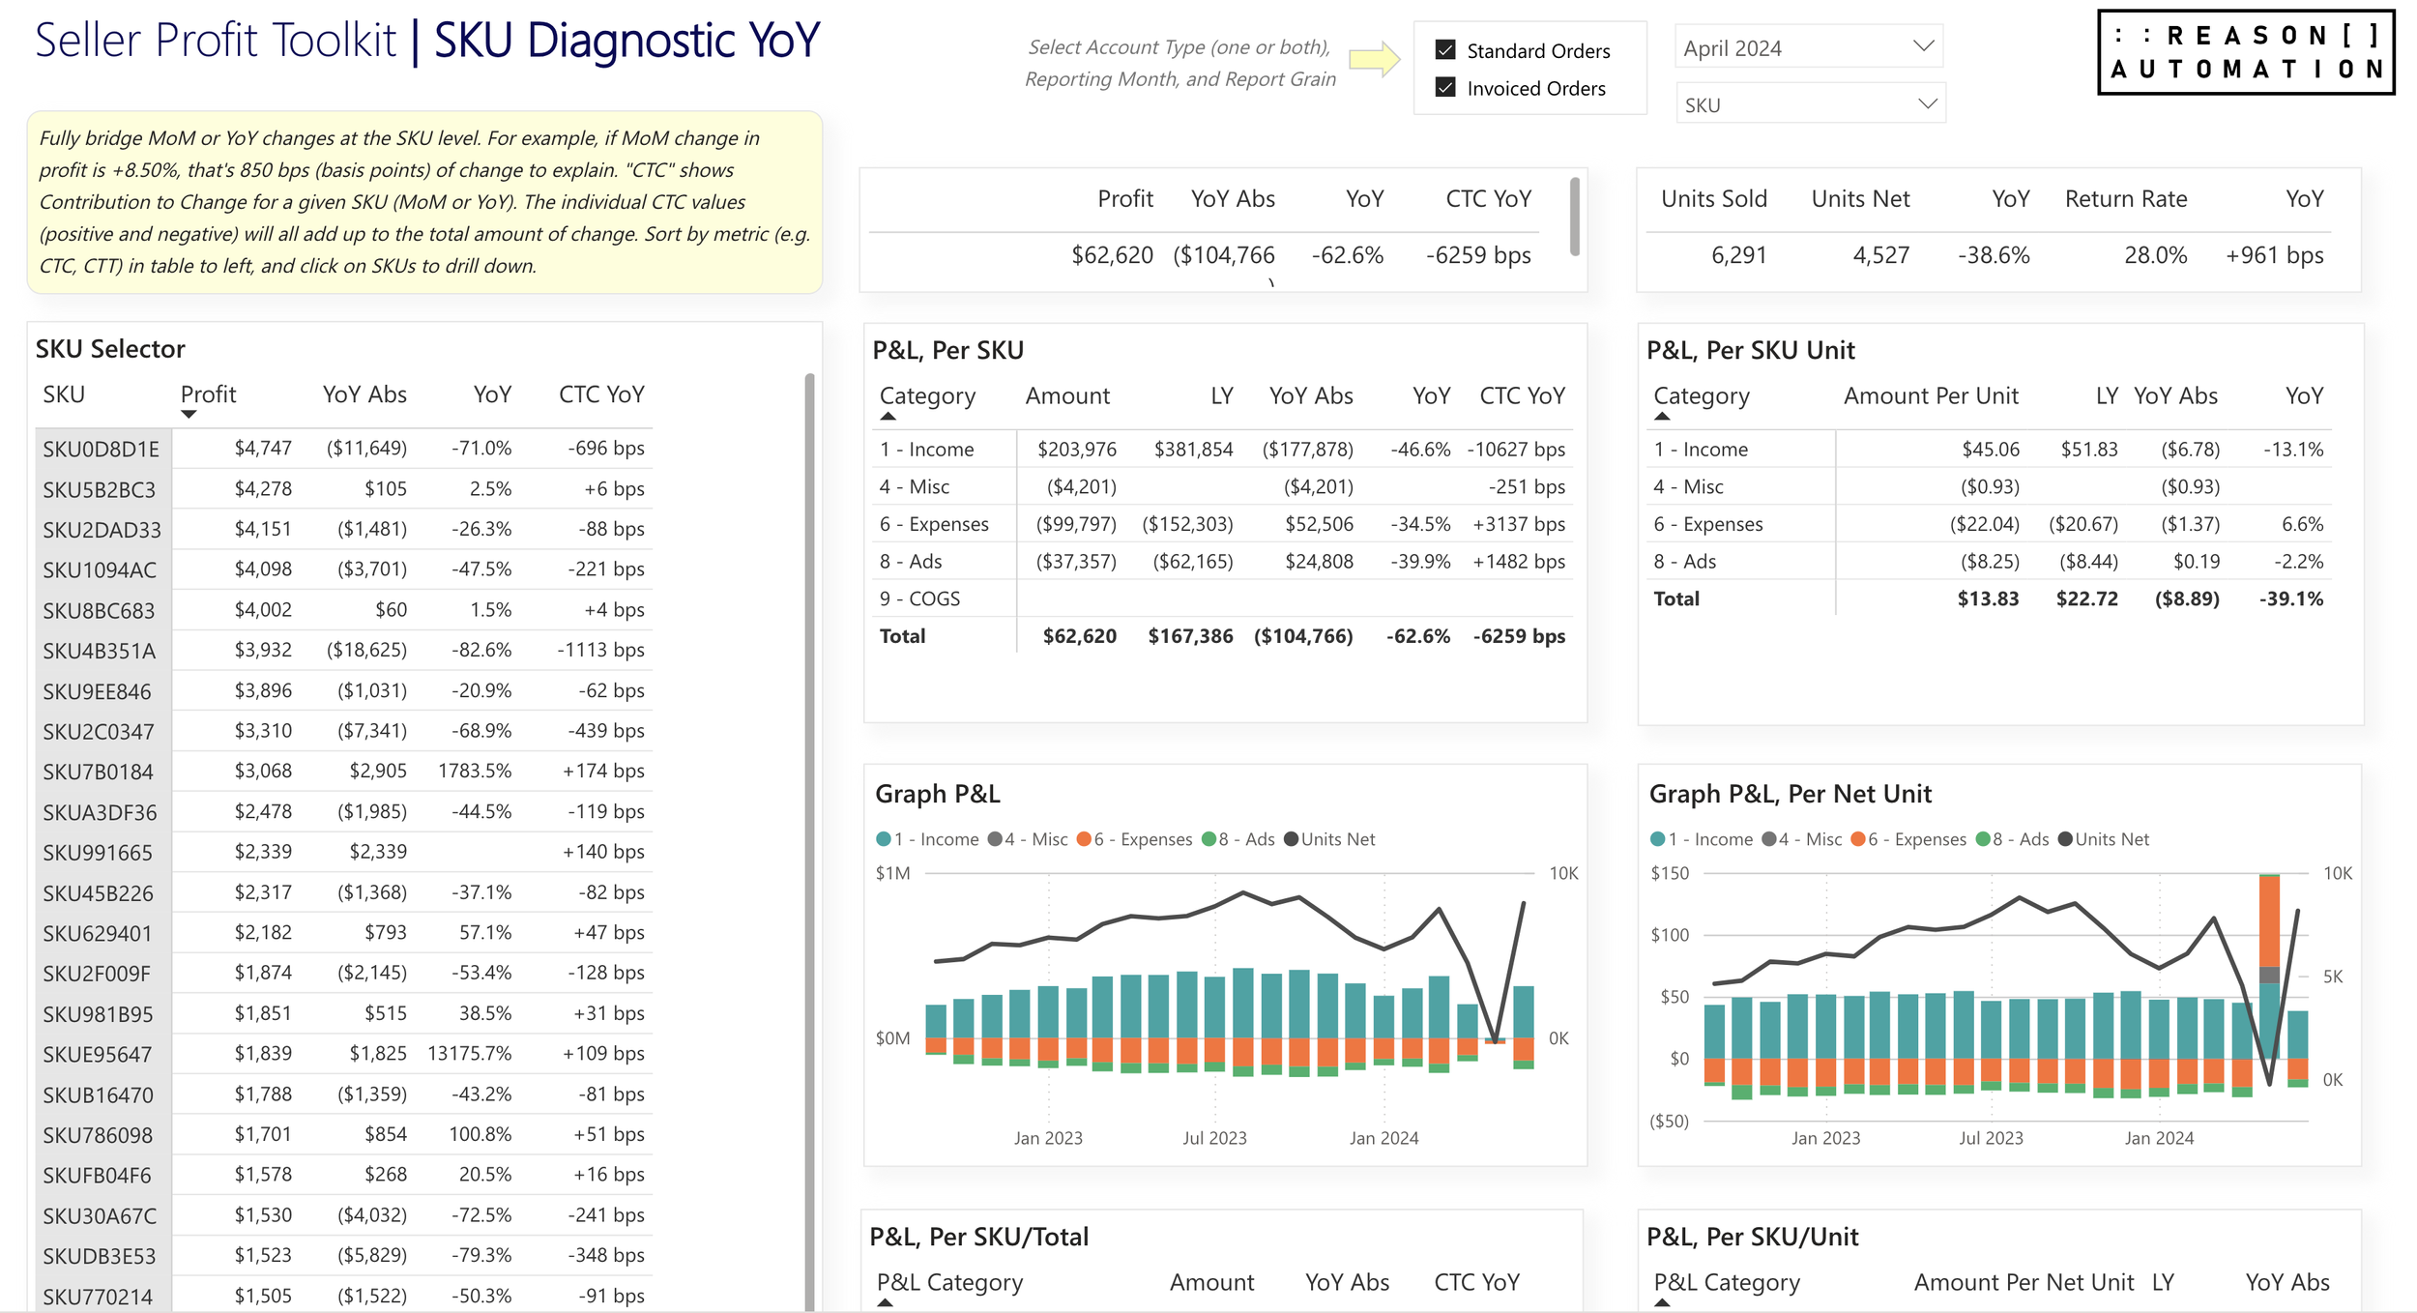The image size is (2417, 1313).
Task: Click the 6 - Expenses legend marker in Graph P&L
Action: (1084, 839)
